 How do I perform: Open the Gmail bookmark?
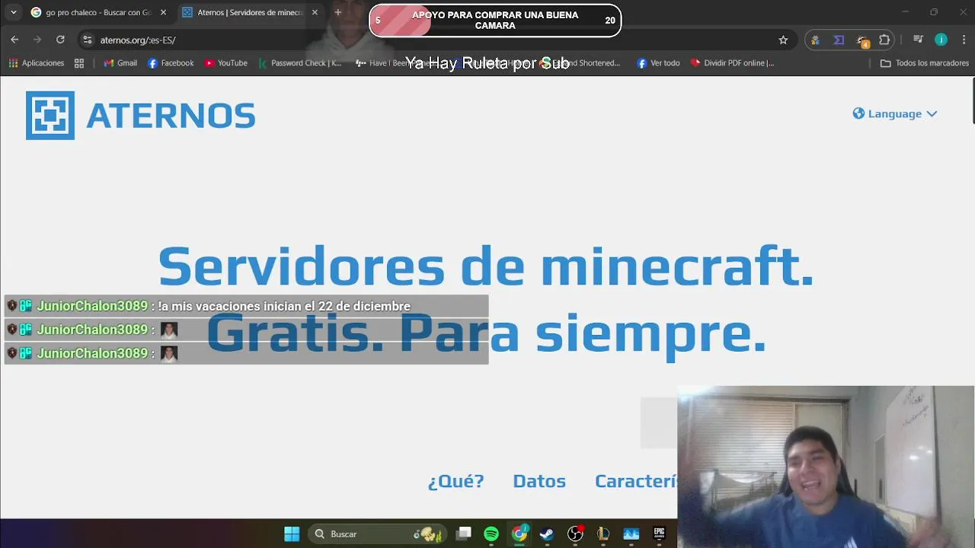[x=120, y=63]
